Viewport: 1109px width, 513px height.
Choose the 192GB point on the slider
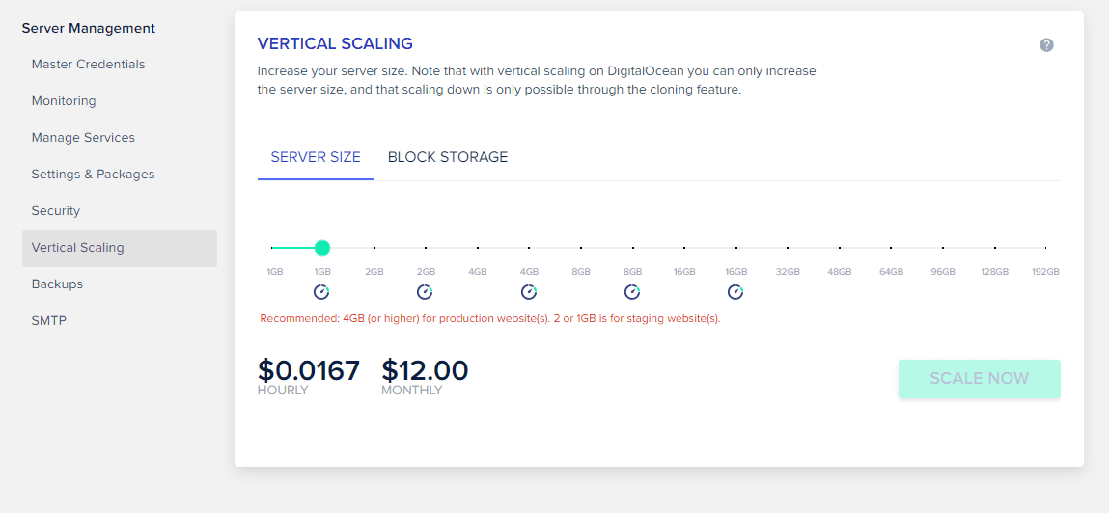(x=1045, y=248)
